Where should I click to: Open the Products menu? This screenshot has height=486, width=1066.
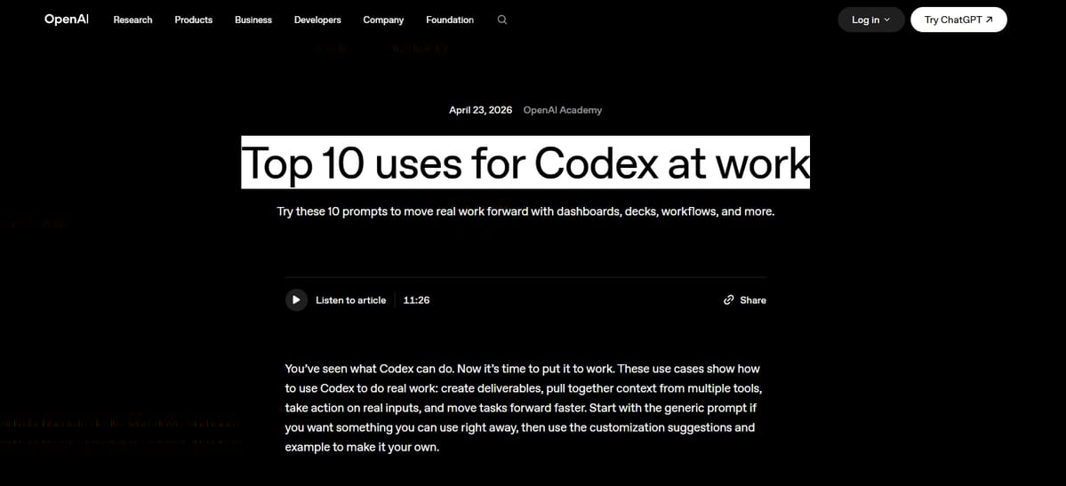[194, 20]
